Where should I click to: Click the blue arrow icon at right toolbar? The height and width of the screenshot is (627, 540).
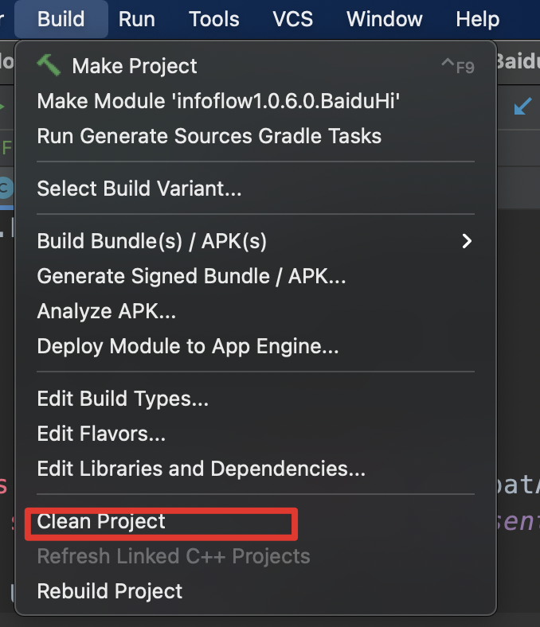click(x=522, y=105)
